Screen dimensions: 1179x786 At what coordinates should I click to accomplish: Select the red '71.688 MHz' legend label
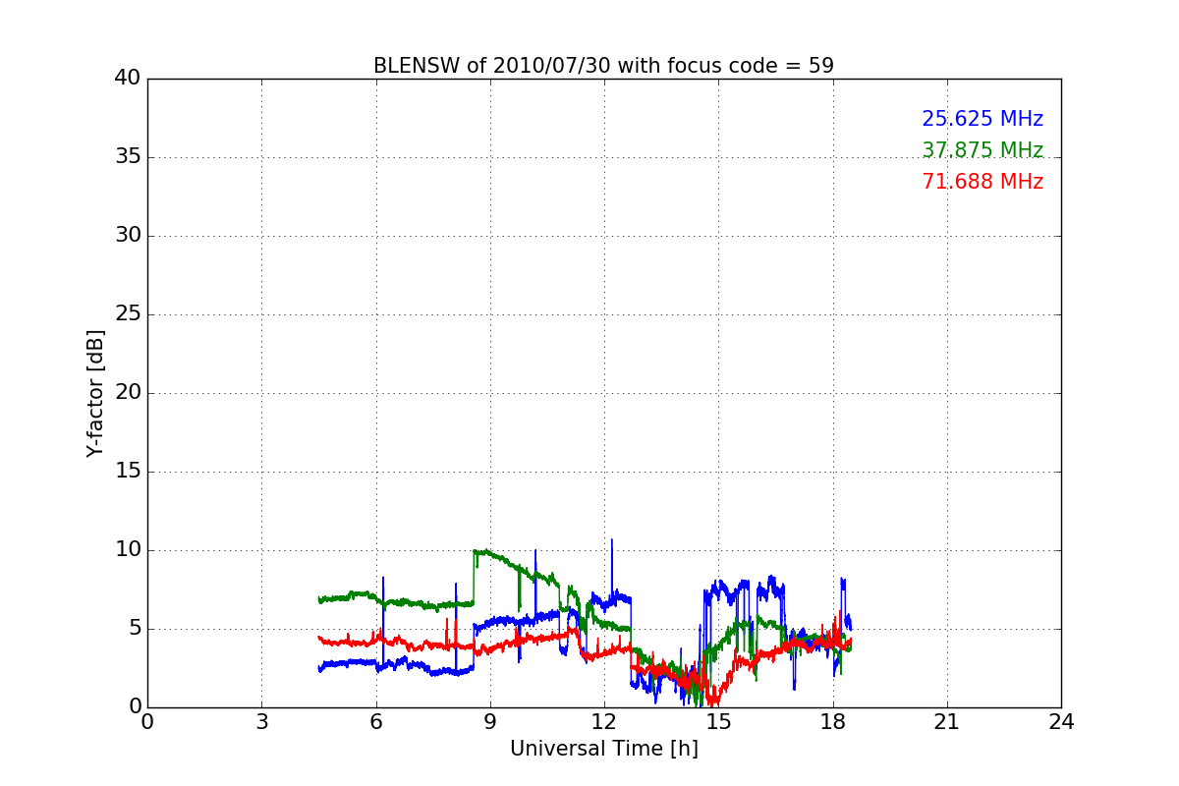coord(982,182)
